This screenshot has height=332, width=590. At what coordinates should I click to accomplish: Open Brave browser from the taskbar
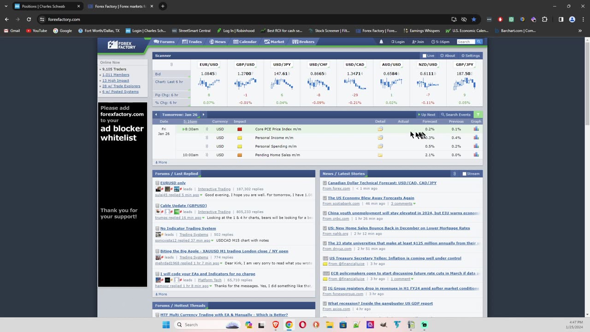276,325
